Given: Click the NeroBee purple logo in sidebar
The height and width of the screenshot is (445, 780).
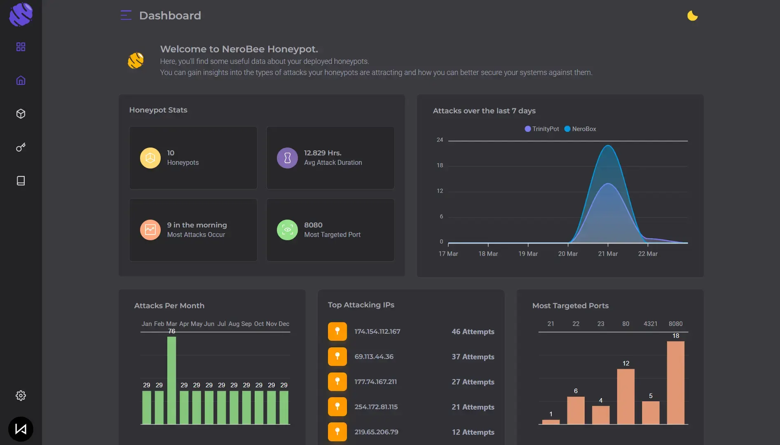Looking at the screenshot, I should point(21,15).
